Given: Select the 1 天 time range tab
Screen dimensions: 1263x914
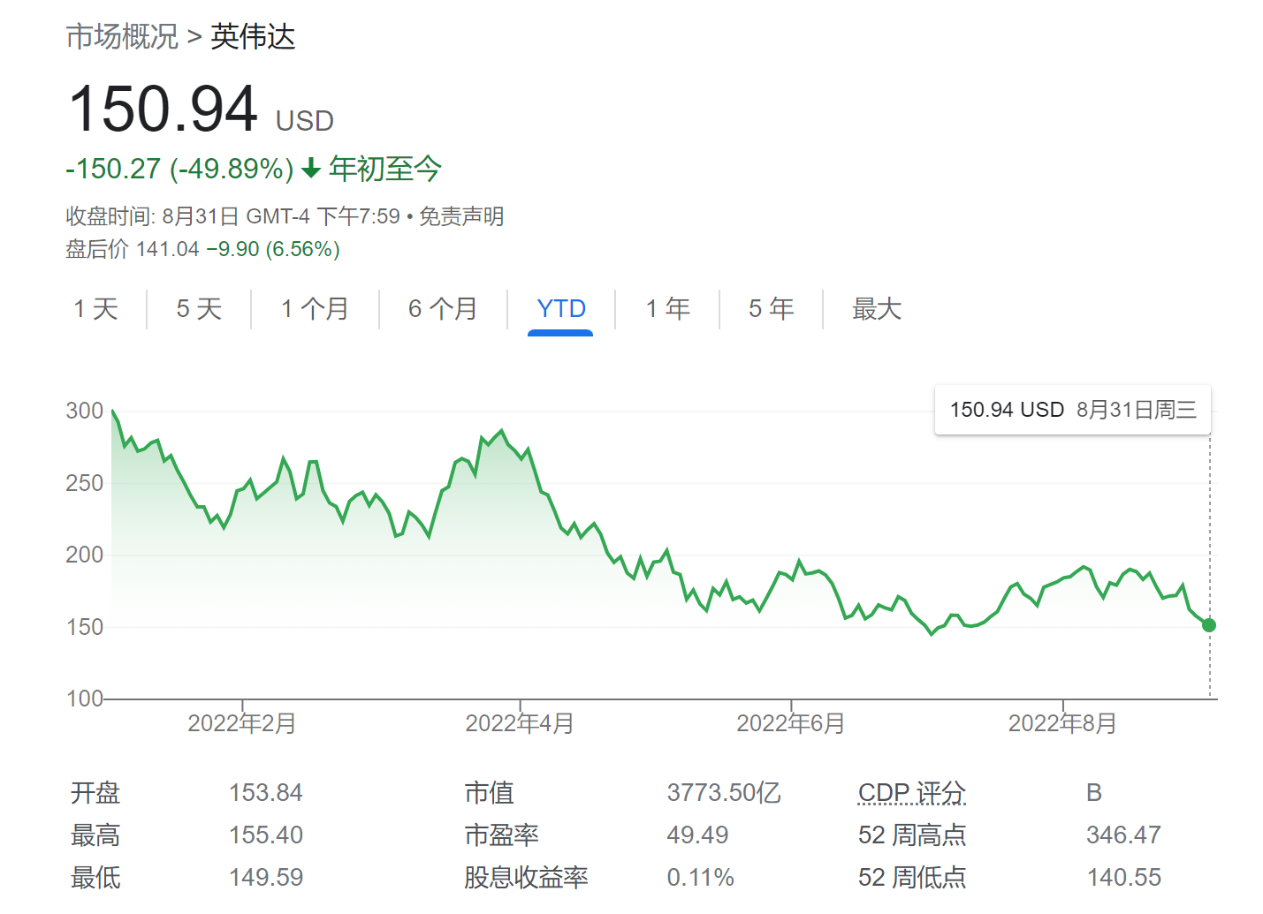Looking at the screenshot, I should 95,309.
